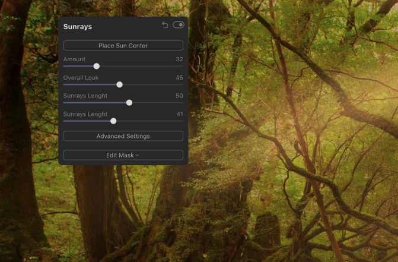This screenshot has height=262, width=398.
Task: Click the Place Sun Center button
Action: point(123,46)
